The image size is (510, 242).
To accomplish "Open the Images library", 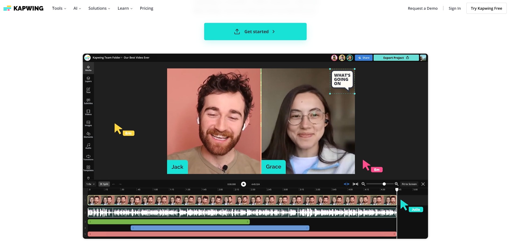I will pos(88,124).
